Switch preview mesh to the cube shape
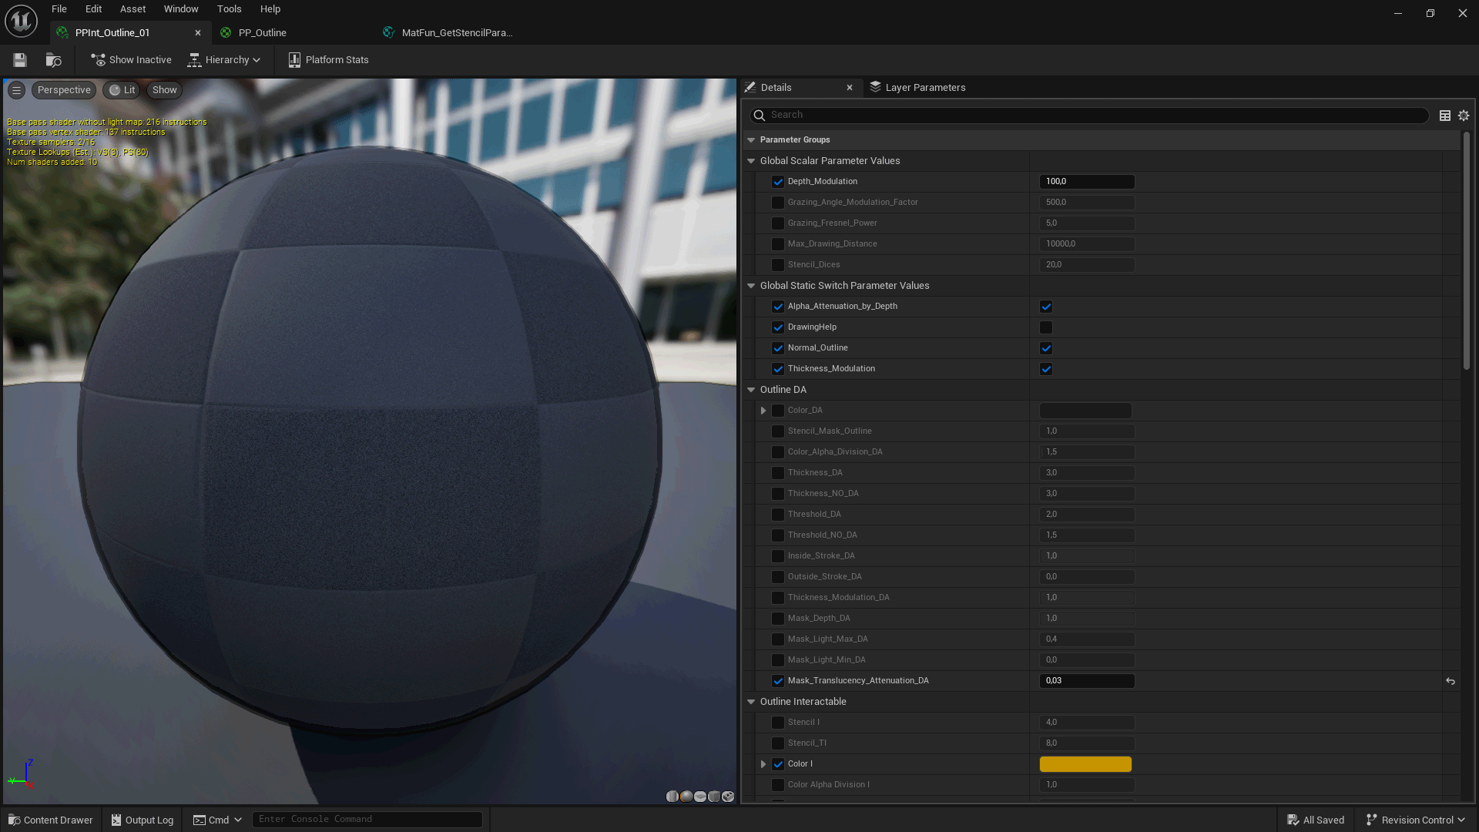The width and height of the screenshot is (1479, 832). [x=715, y=796]
